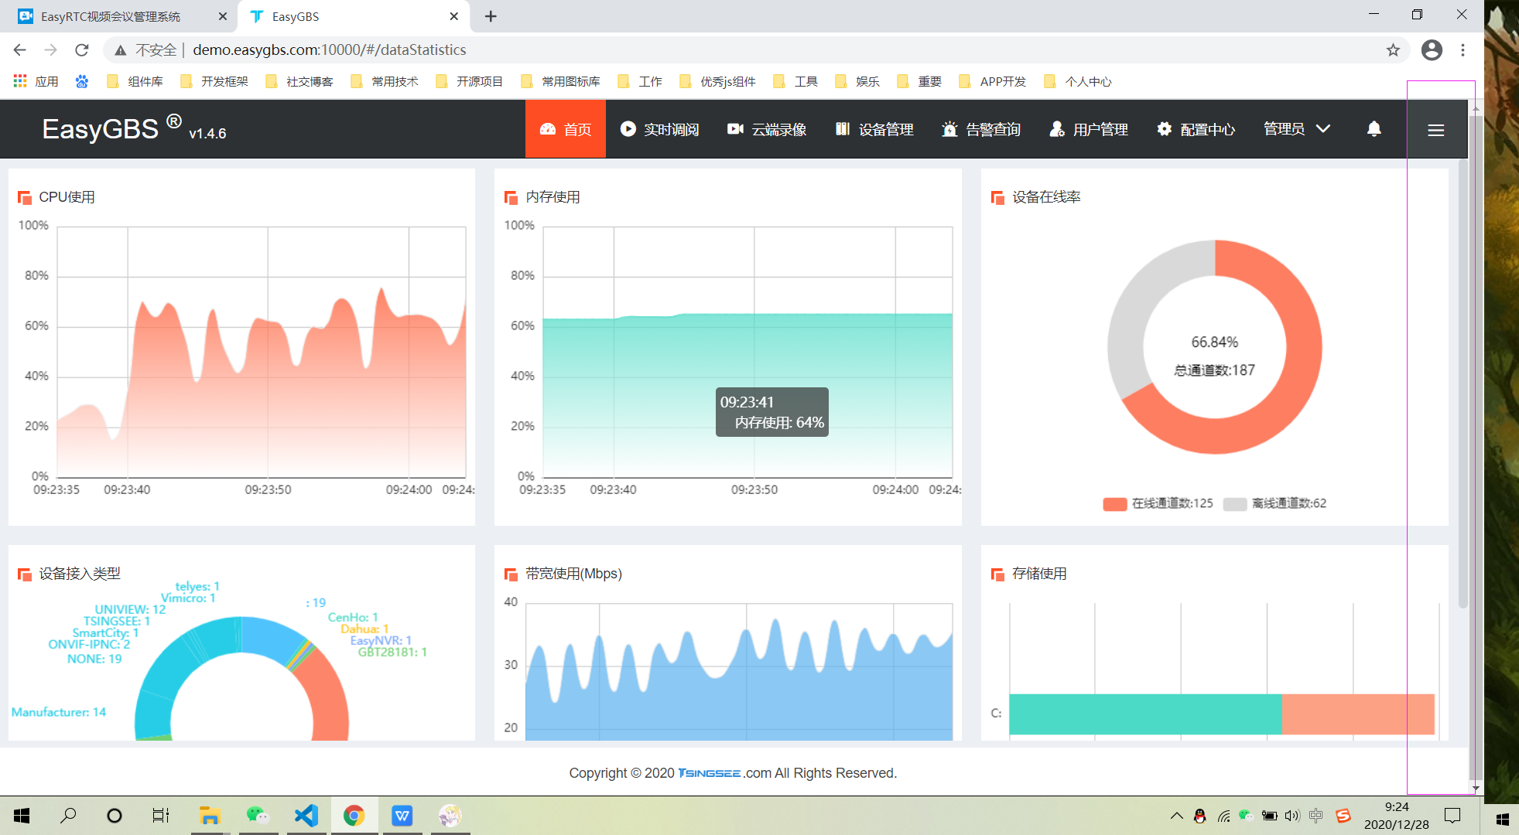
Task: Show hidden system tray icons
Action: click(1176, 816)
